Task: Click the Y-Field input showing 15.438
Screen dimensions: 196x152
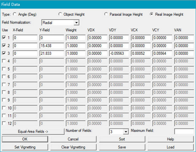Action: pos(52,45)
